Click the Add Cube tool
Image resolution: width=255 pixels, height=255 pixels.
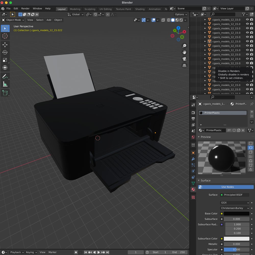coord(5,93)
